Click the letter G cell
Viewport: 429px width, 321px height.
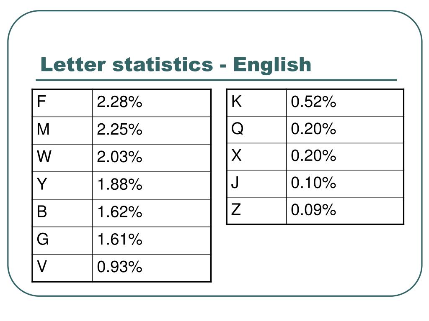(63, 240)
